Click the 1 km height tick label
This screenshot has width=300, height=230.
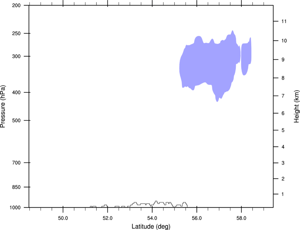click(283, 194)
